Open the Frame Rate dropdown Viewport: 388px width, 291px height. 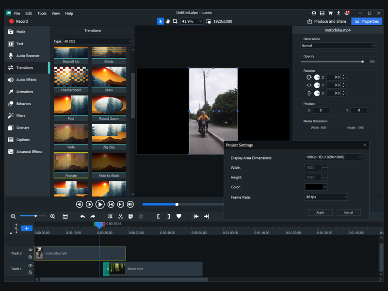pyautogui.click(x=326, y=197)
